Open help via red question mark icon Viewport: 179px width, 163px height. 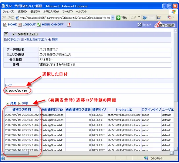69,25
